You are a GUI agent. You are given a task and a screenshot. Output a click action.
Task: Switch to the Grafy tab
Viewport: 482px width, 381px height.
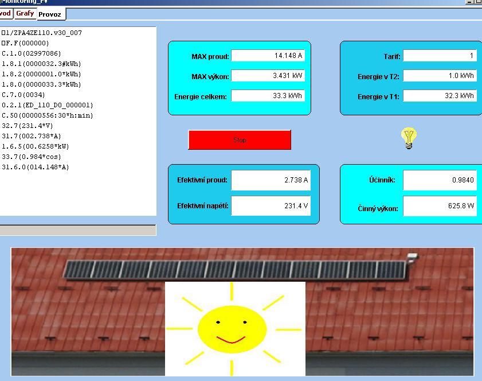point(25,14)
